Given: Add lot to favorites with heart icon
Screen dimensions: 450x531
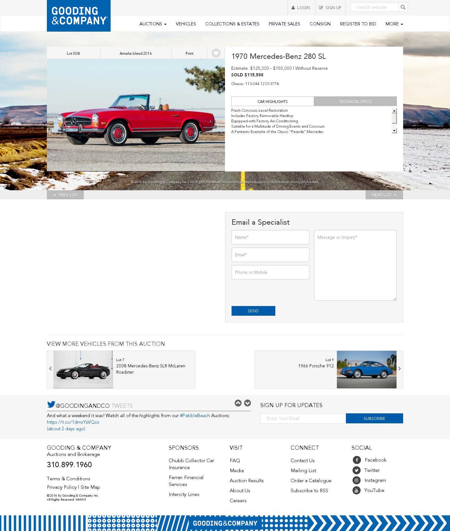Looking at the screenshot, I should (x=216, y=53).
